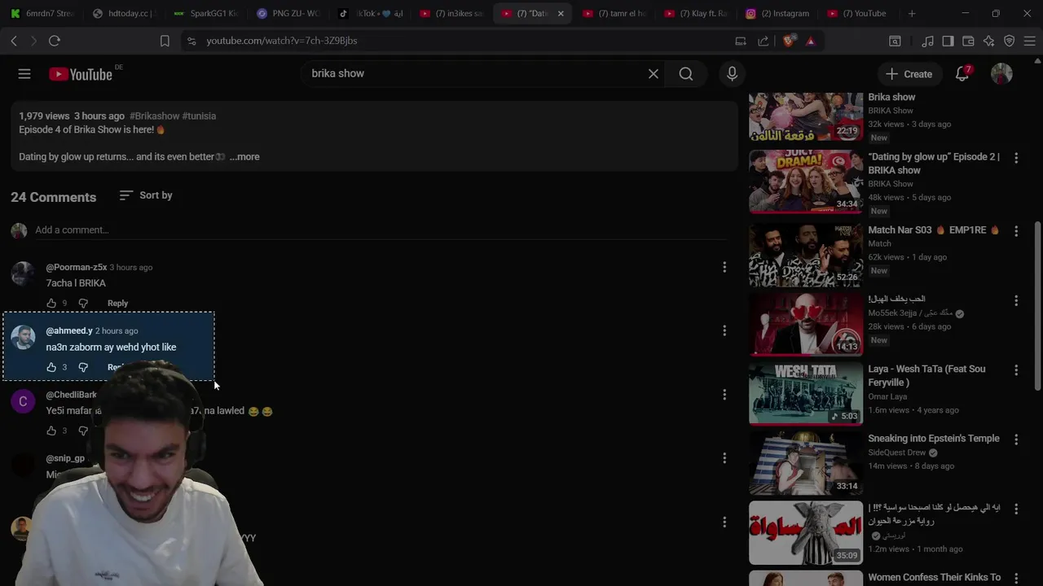Screen dimensions: 1043x586
Task: Open the Brave main menu
Action: [1029, 41]
